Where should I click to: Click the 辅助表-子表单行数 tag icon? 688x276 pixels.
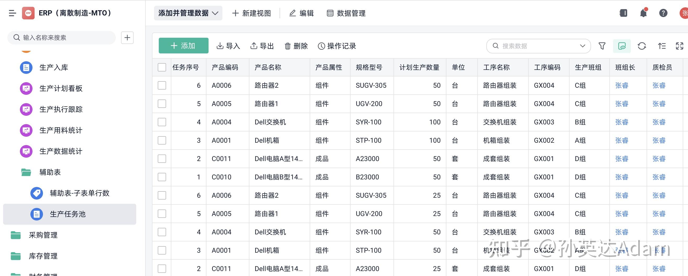pyautogui.click(x=37, y=193)
